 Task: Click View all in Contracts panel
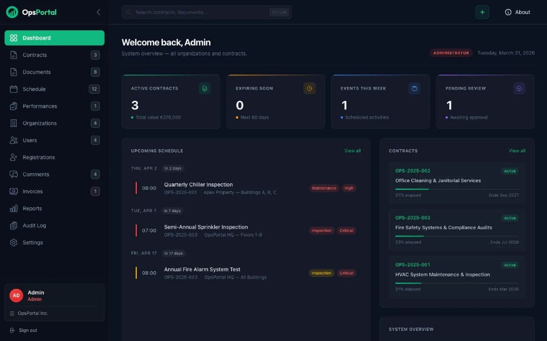[517, 151]
